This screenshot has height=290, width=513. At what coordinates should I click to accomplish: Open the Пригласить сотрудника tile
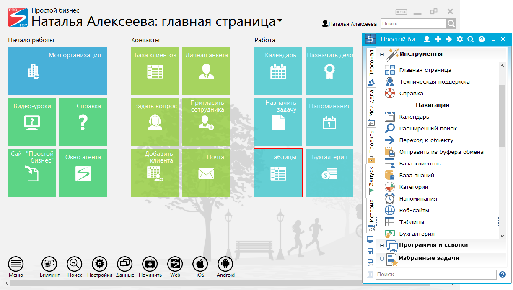[206, 122]
